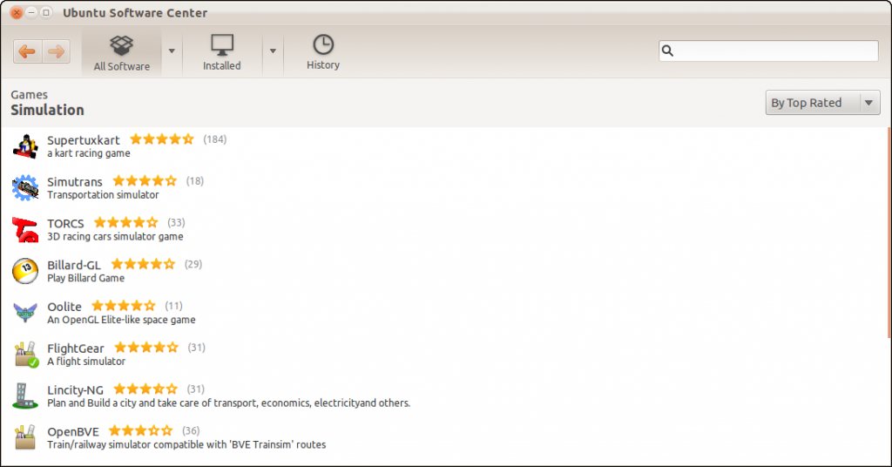
Task: Click the Simutrans gear train icon
Action: [x=25, y=187]
